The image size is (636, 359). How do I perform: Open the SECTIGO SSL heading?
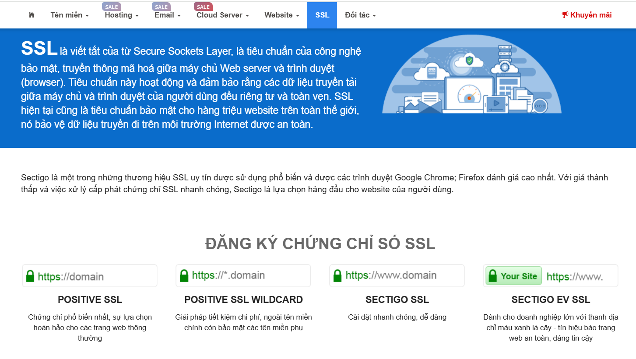click(x=397, y=300)
